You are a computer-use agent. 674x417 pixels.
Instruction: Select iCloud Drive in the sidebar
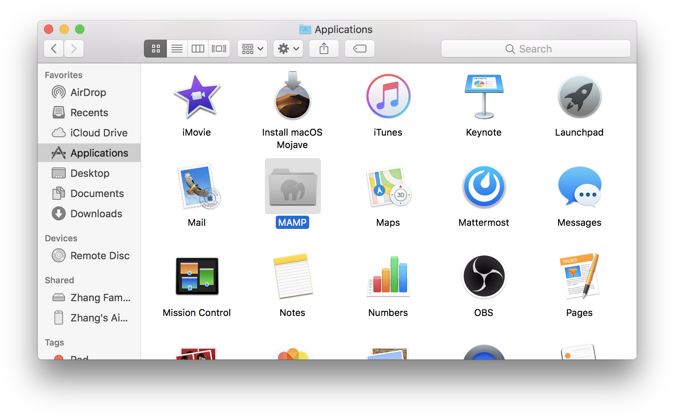[89, 133]
